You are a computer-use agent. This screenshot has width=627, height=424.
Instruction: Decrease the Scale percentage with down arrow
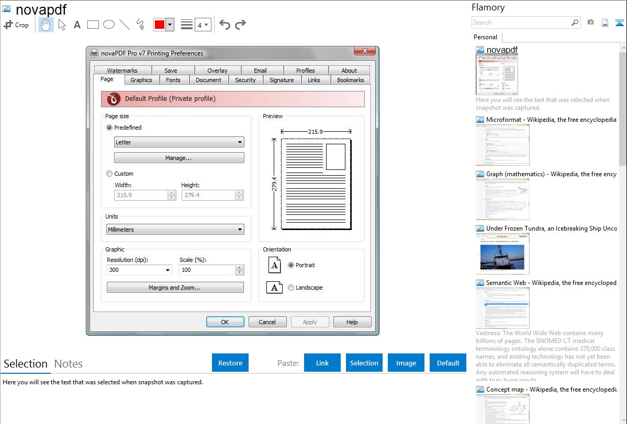pyautogui.click(x=240, y=272)
